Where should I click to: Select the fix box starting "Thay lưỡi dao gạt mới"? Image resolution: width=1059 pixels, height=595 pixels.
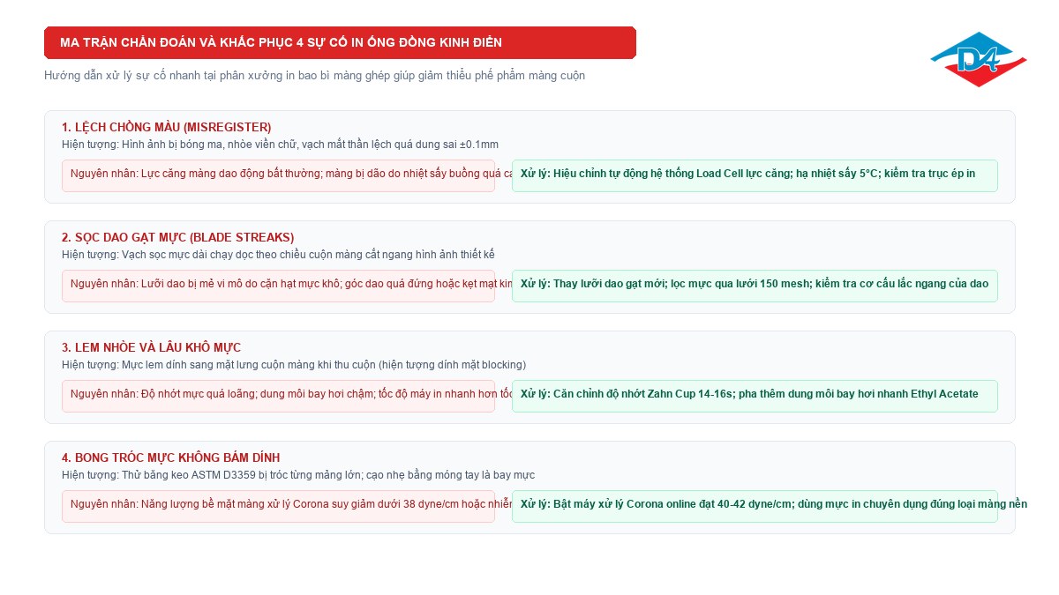pos(755,286)
